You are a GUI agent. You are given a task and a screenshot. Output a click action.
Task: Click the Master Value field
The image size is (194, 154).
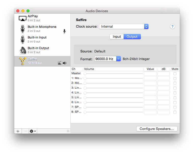point(150,74)
